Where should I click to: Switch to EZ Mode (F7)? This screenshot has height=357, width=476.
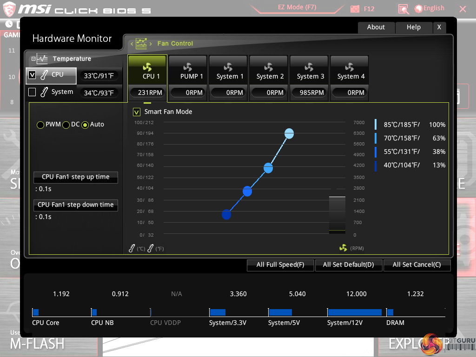click(x=297, y=7)
